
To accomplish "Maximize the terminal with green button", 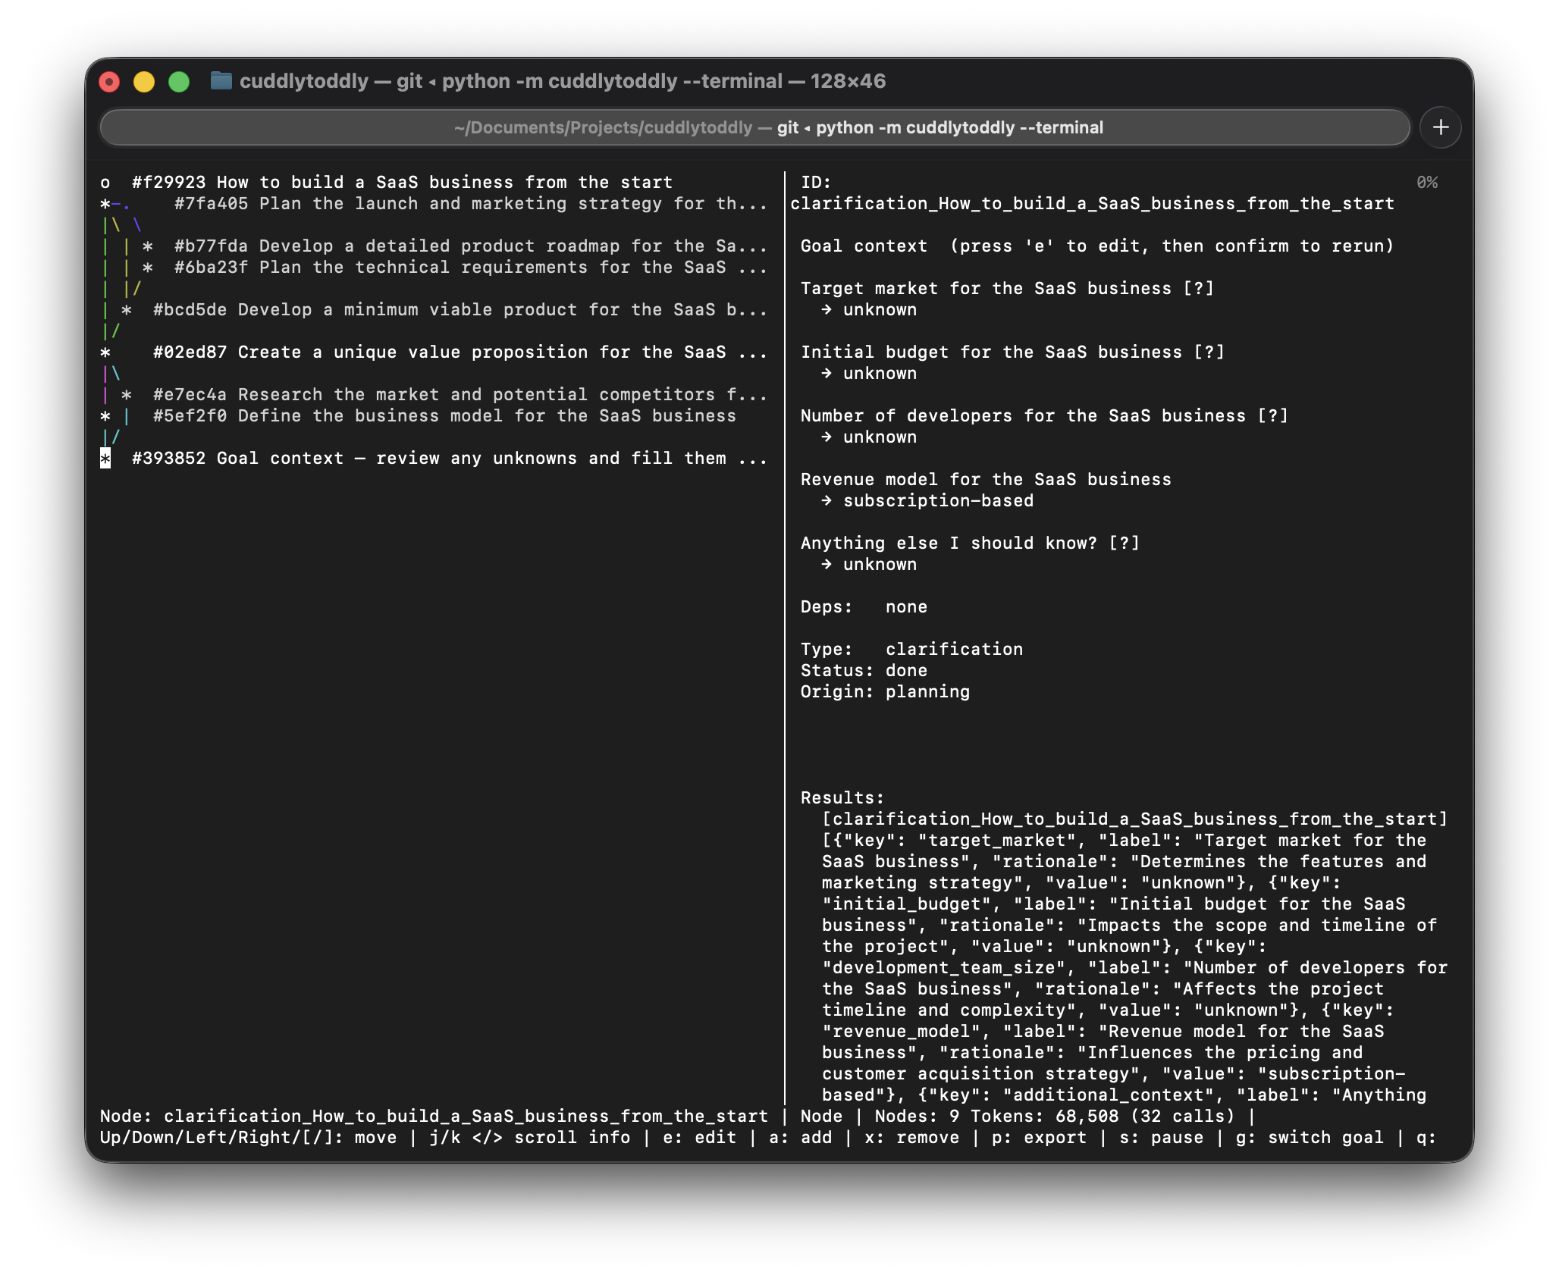I will point(179,81).
